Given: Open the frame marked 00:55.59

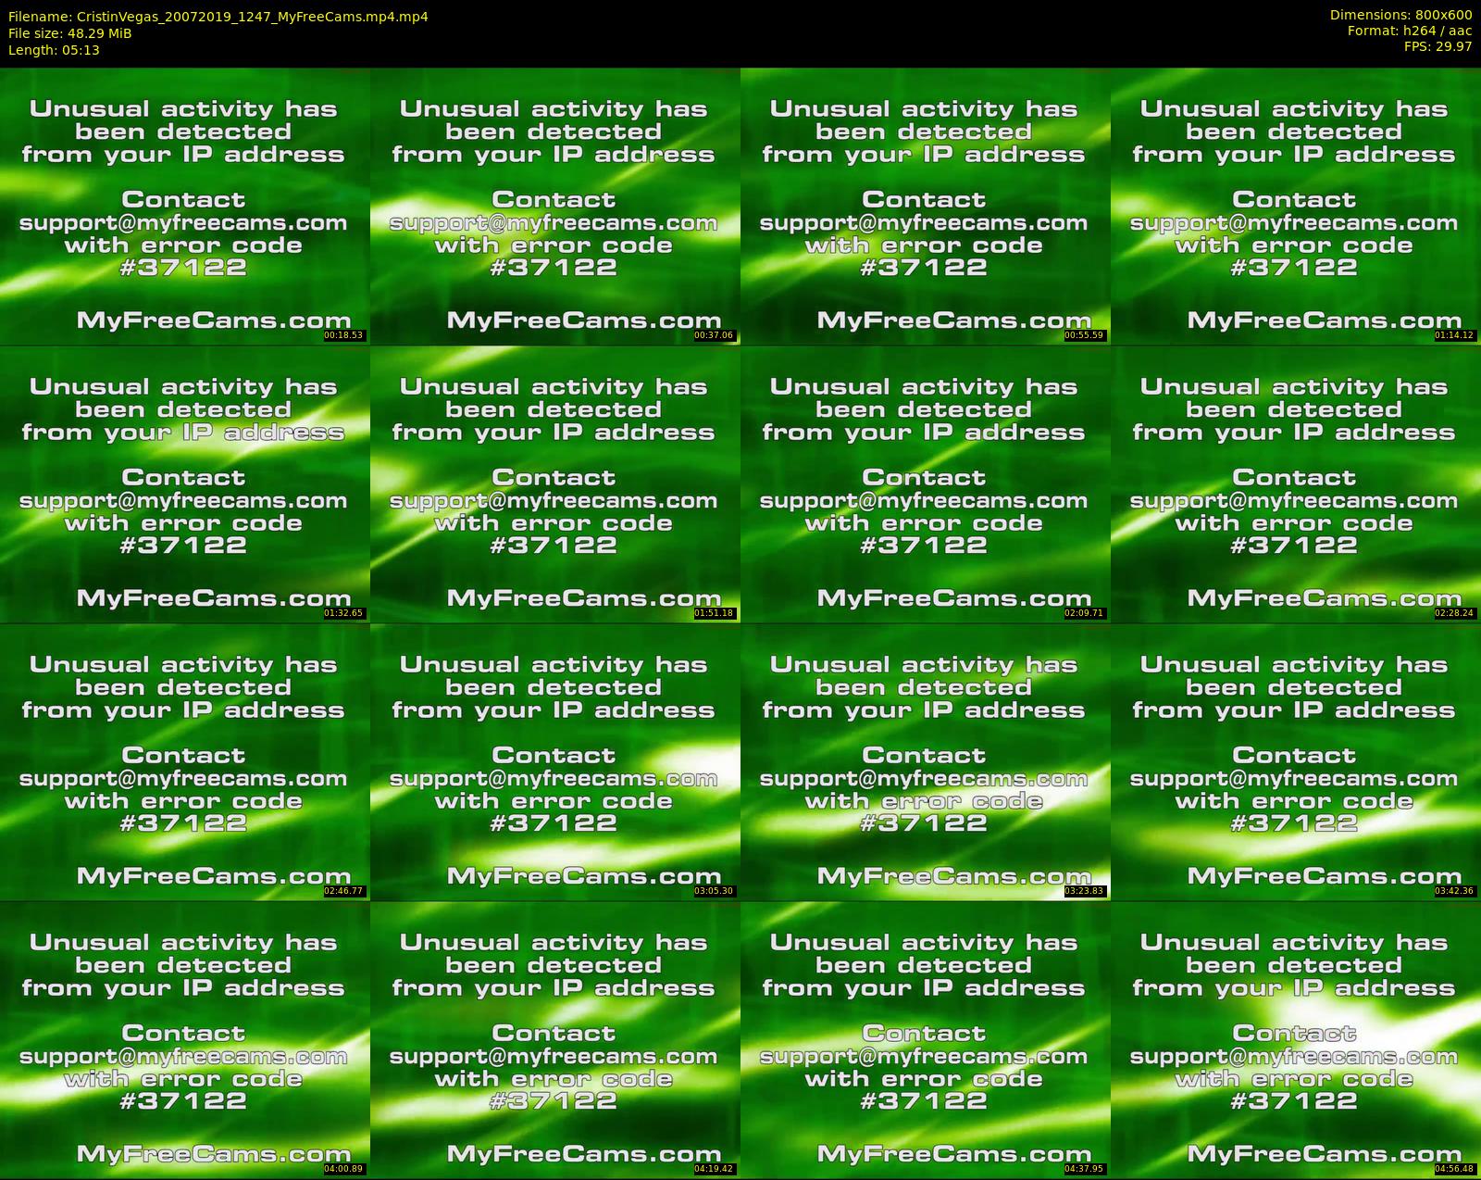Looking at the screenshot, I should (x=926, y=206).
